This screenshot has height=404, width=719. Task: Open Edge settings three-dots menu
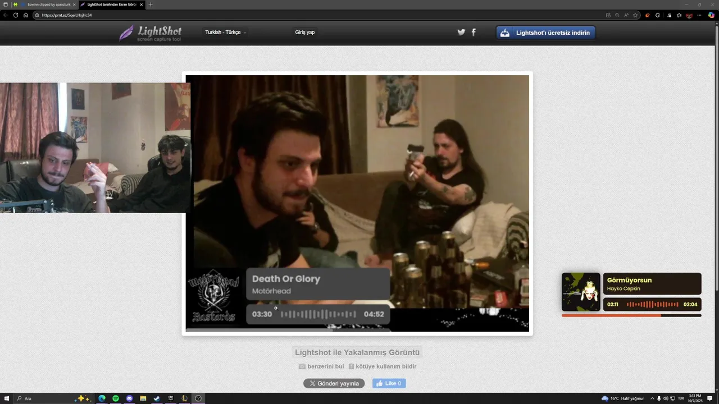(700, 15)
